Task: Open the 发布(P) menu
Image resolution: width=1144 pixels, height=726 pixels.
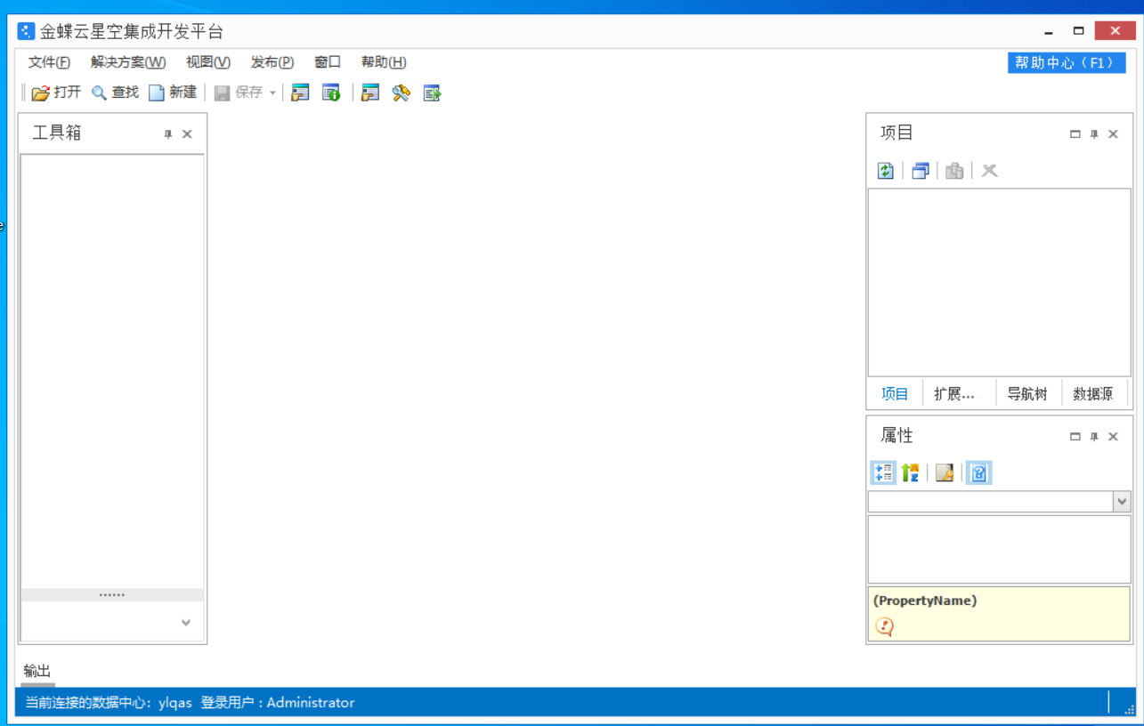Action: point(272,62)
